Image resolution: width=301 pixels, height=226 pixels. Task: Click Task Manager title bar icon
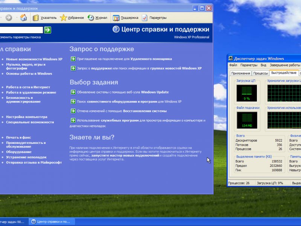pos(231,59)
